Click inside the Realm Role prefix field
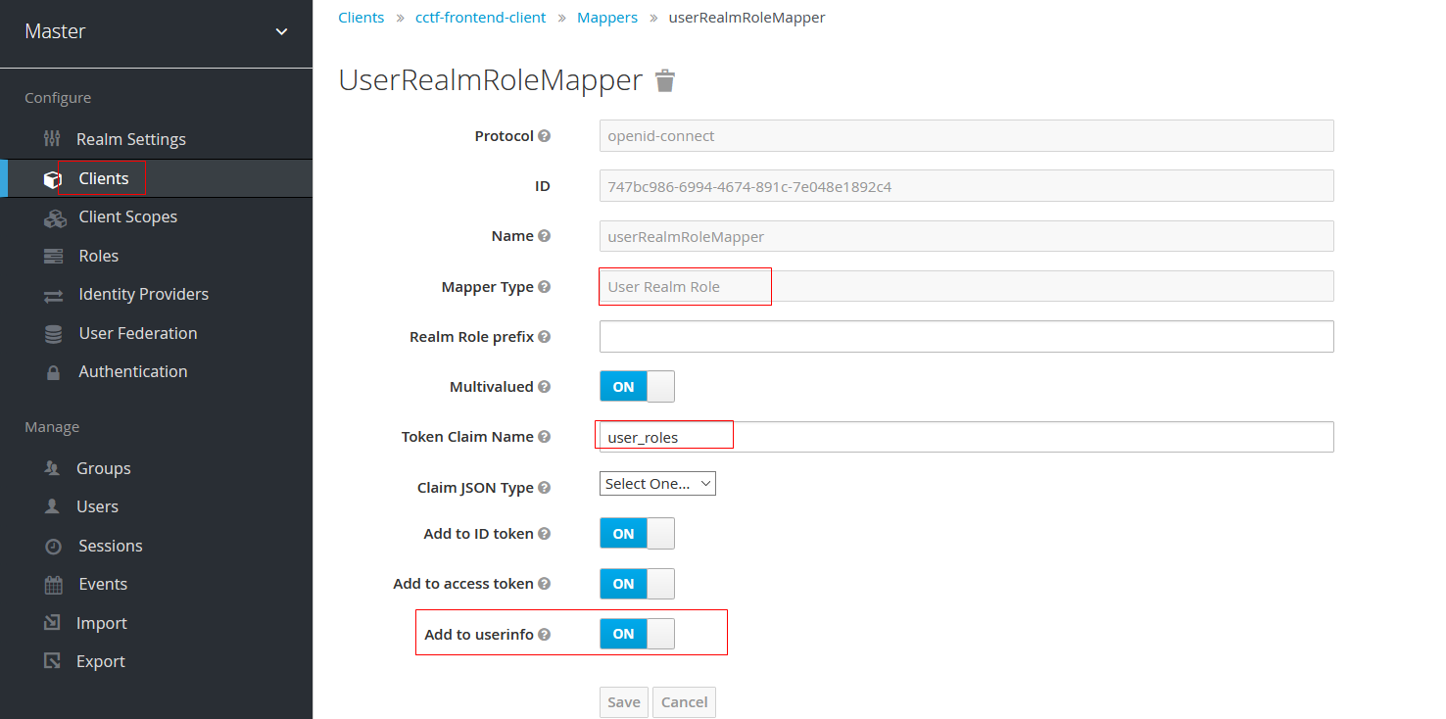The width and height of the screenshot is (1446, 719). [882, 336]
